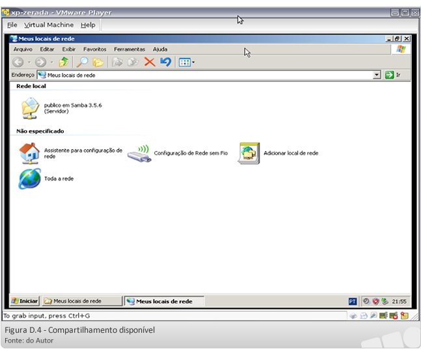Click the Copy To toolbar icon

tap(133, 62)
